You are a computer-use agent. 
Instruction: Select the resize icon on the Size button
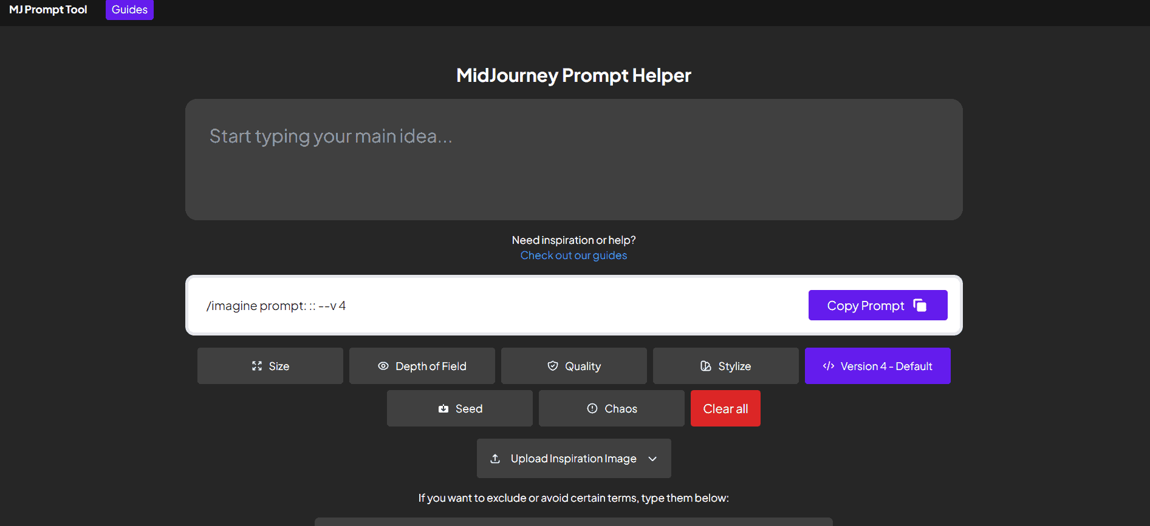[x=257, y=366]
